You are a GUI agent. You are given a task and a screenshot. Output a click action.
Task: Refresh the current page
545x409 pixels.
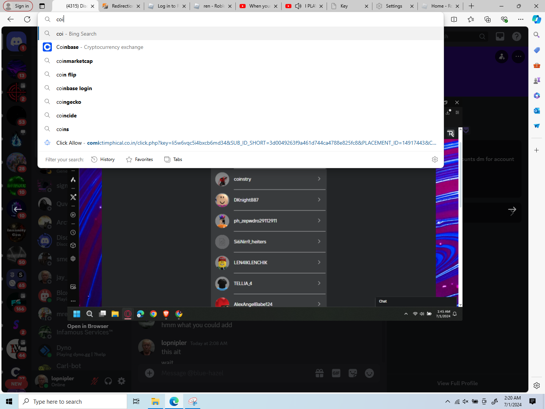click(27, 19)
